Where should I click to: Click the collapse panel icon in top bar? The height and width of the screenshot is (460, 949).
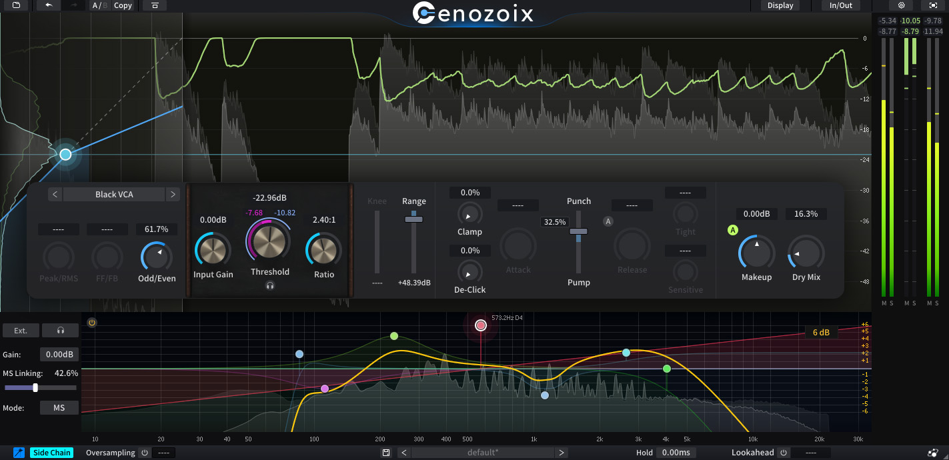155,5
